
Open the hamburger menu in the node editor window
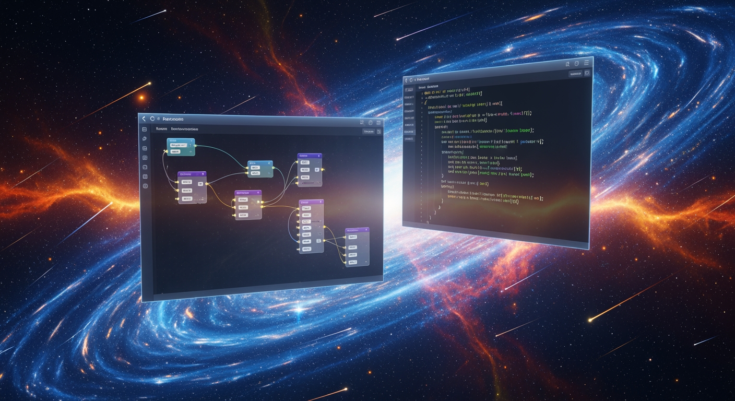[x=378, y=123]
